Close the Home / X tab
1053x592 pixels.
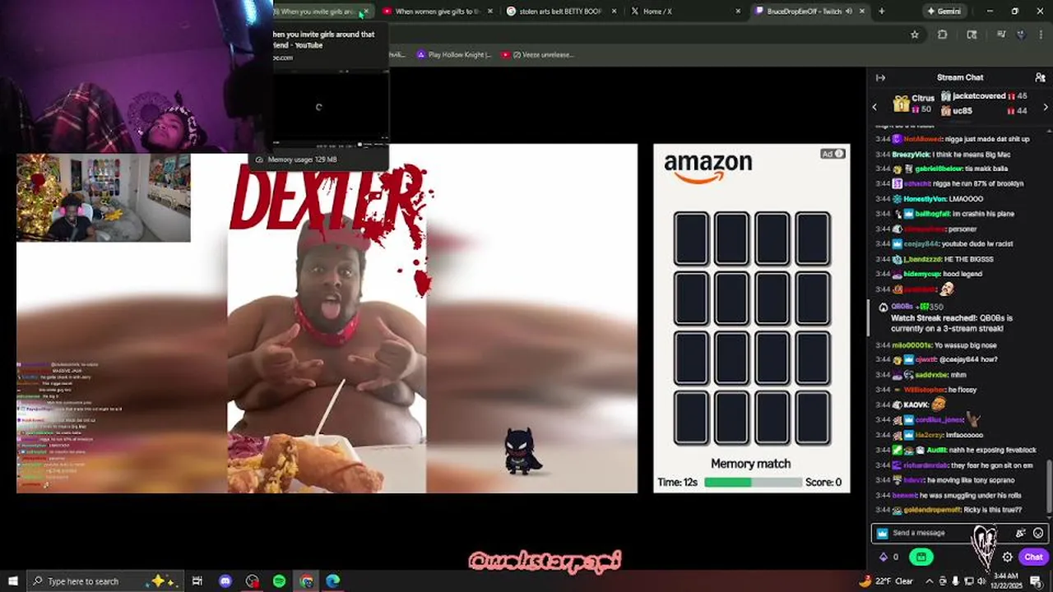738,12
